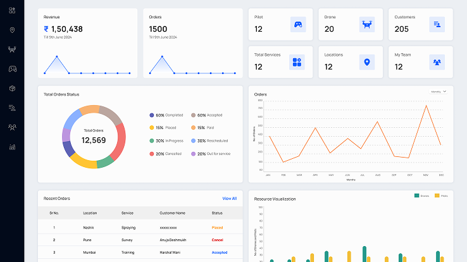Click the Nashik location cell
The height and width of the screenshot is (262, 467).
(x=89, y=228)
